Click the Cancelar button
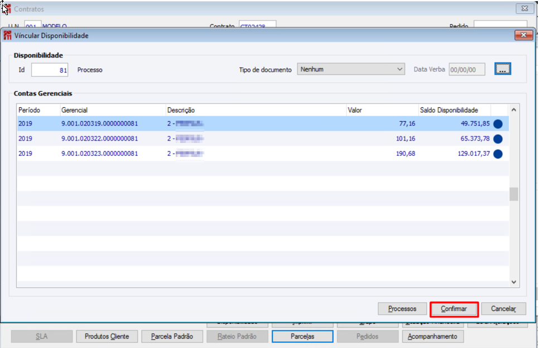Viewport: 539px width, 348px height. pyautogui.click(x=503, y=309)
